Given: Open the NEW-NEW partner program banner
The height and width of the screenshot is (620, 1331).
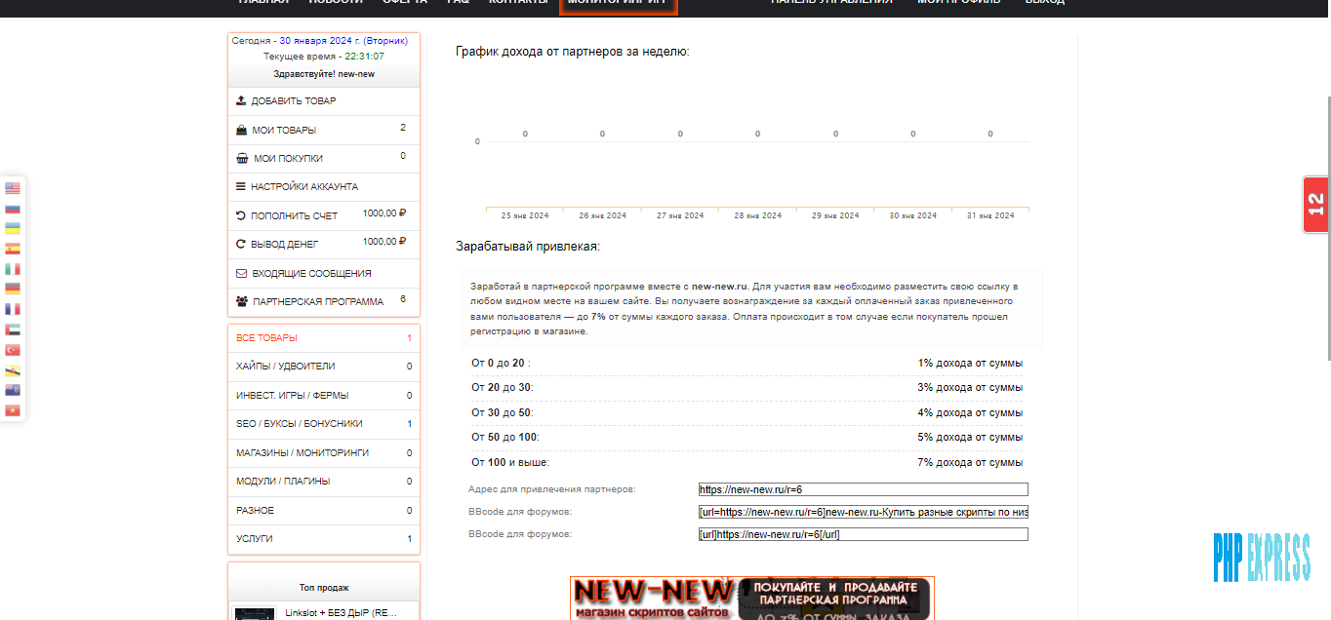Looking at the screenshot, I should [752, 598].
